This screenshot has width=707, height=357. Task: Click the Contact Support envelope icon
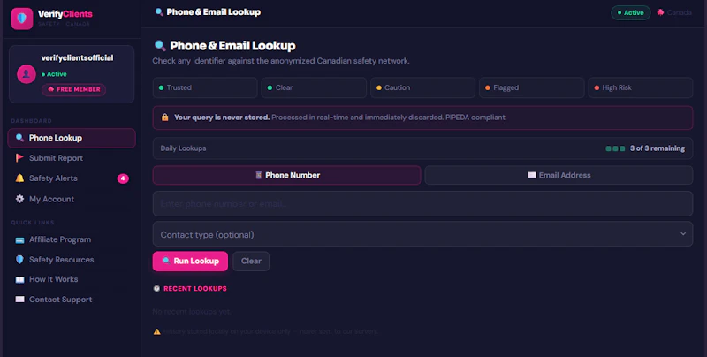pos(19,300)
